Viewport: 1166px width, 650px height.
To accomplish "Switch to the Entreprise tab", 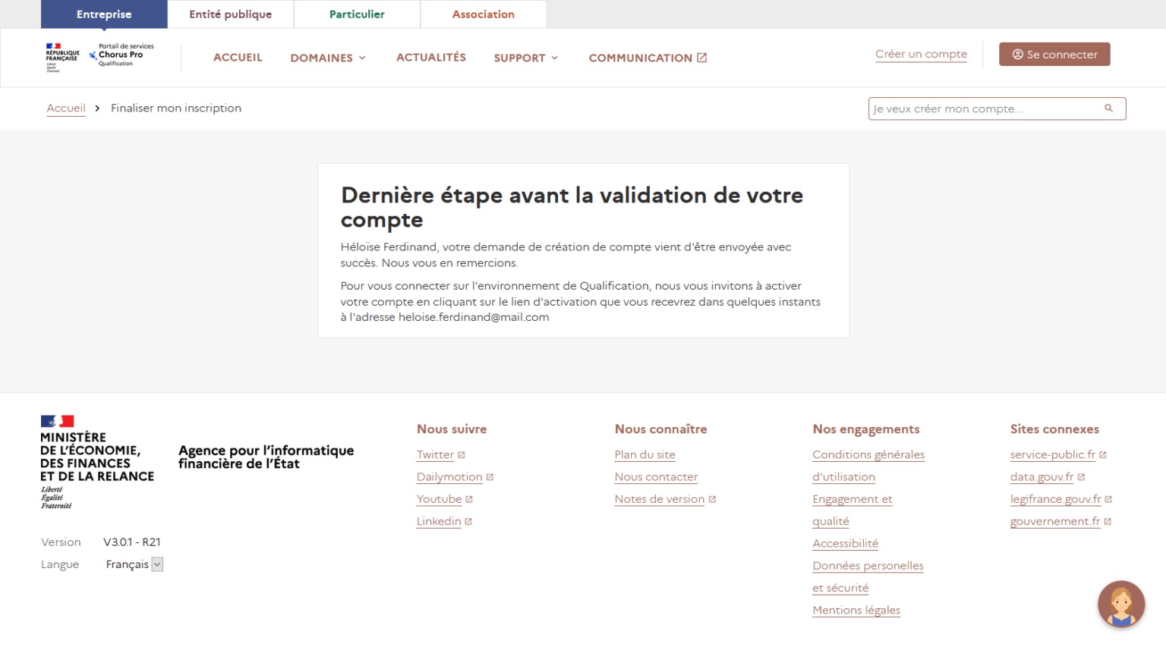I will pyautogui.click(x=104, y=14).
